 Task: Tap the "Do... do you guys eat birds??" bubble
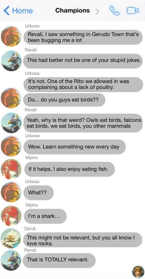[64, 100]
